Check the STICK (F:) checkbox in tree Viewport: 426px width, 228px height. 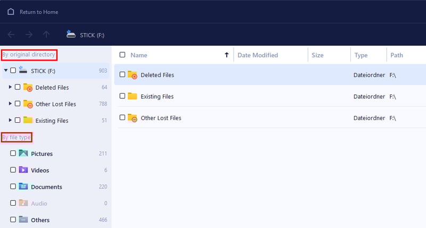pyautogui.click(x=13, y=71)
